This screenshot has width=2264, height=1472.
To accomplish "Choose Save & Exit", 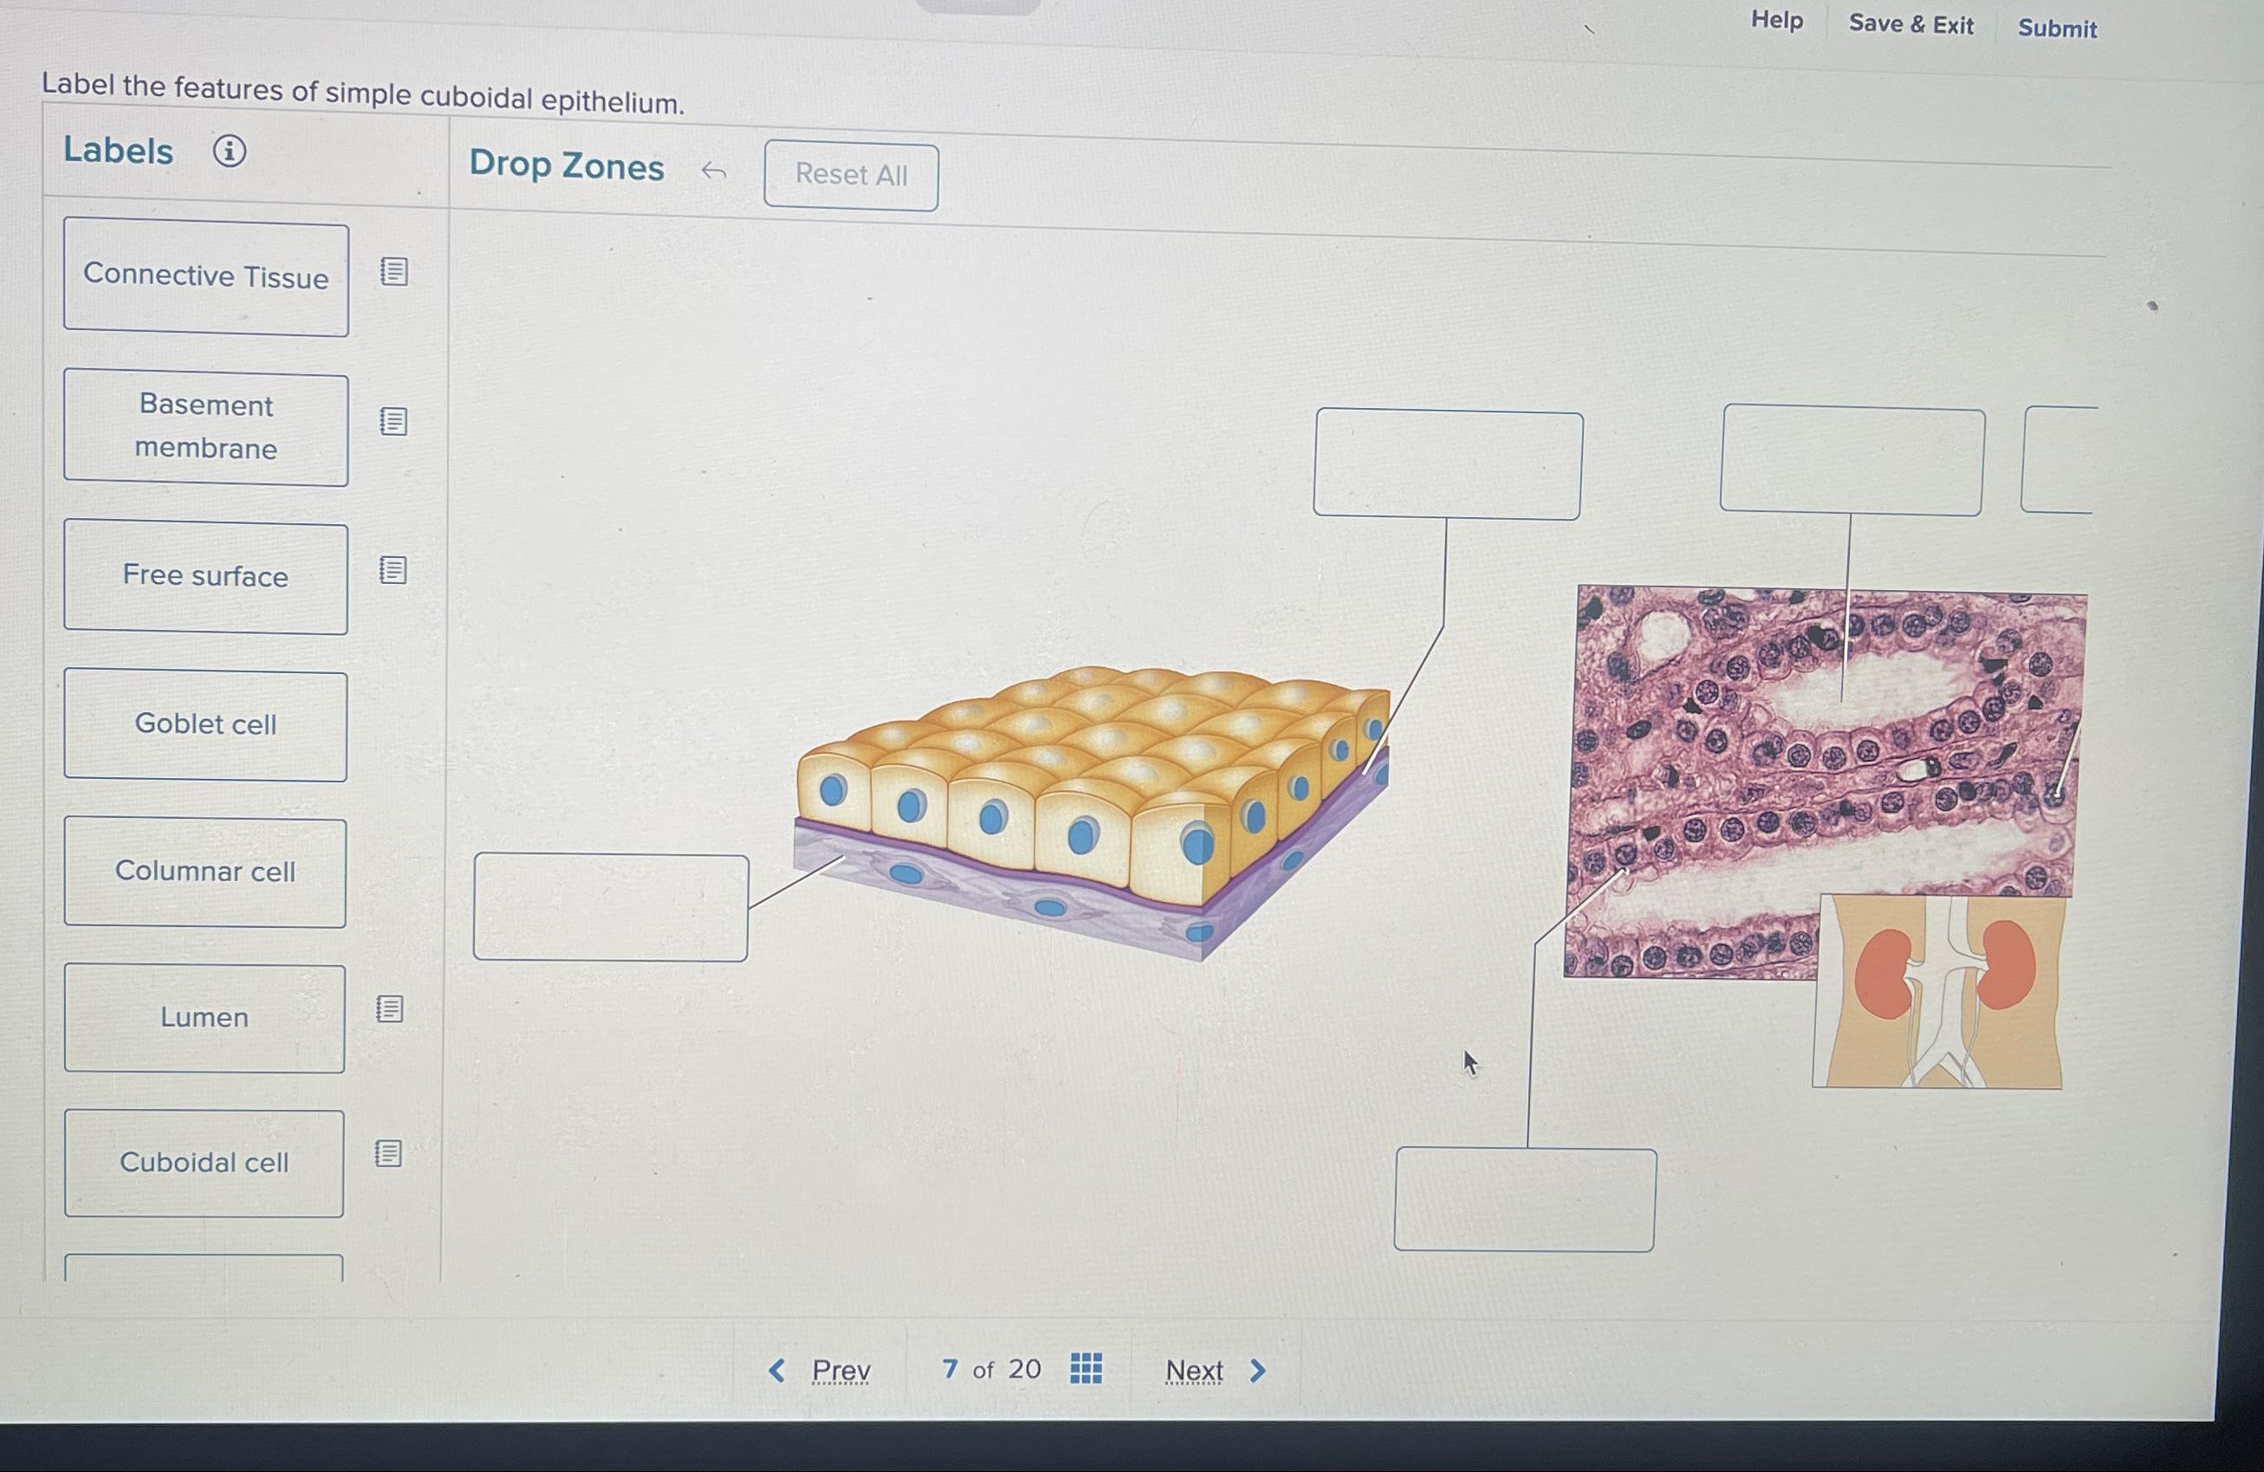I will click(x=1911, y=23).
